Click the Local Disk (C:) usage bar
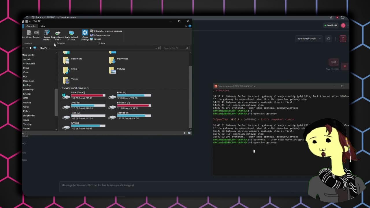 (x=88, y=95)
